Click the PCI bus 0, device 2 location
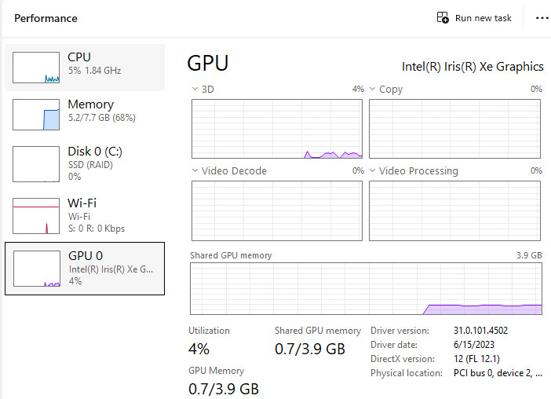Image resolution: width=551 pixels, height=399 pixels. (x=498, y=373)
